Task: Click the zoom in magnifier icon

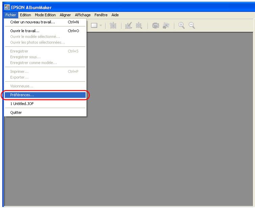Action: tap(182, 25)
